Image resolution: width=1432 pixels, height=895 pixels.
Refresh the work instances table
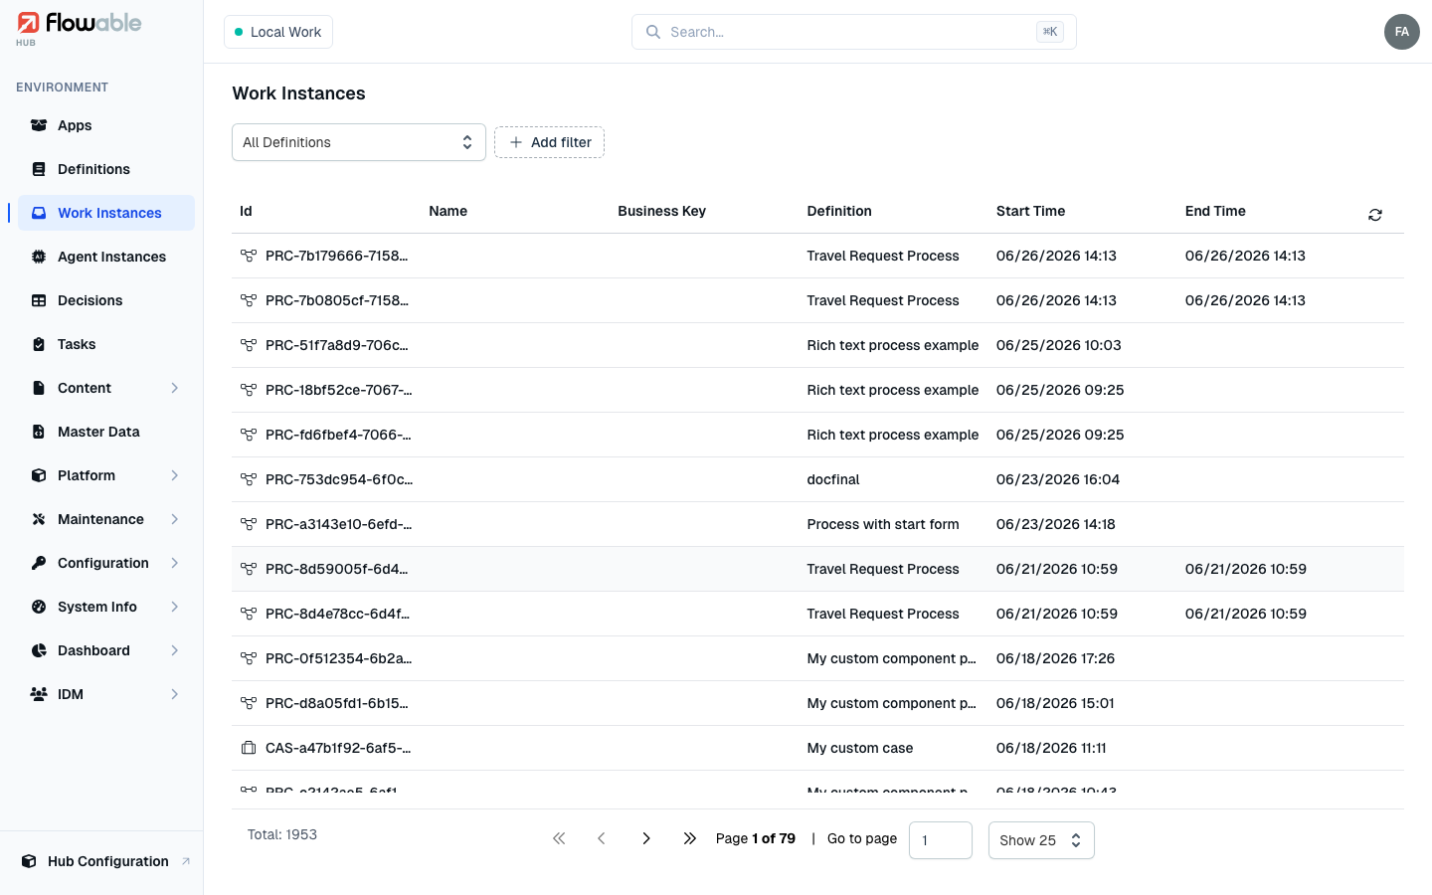point(1375,215)
